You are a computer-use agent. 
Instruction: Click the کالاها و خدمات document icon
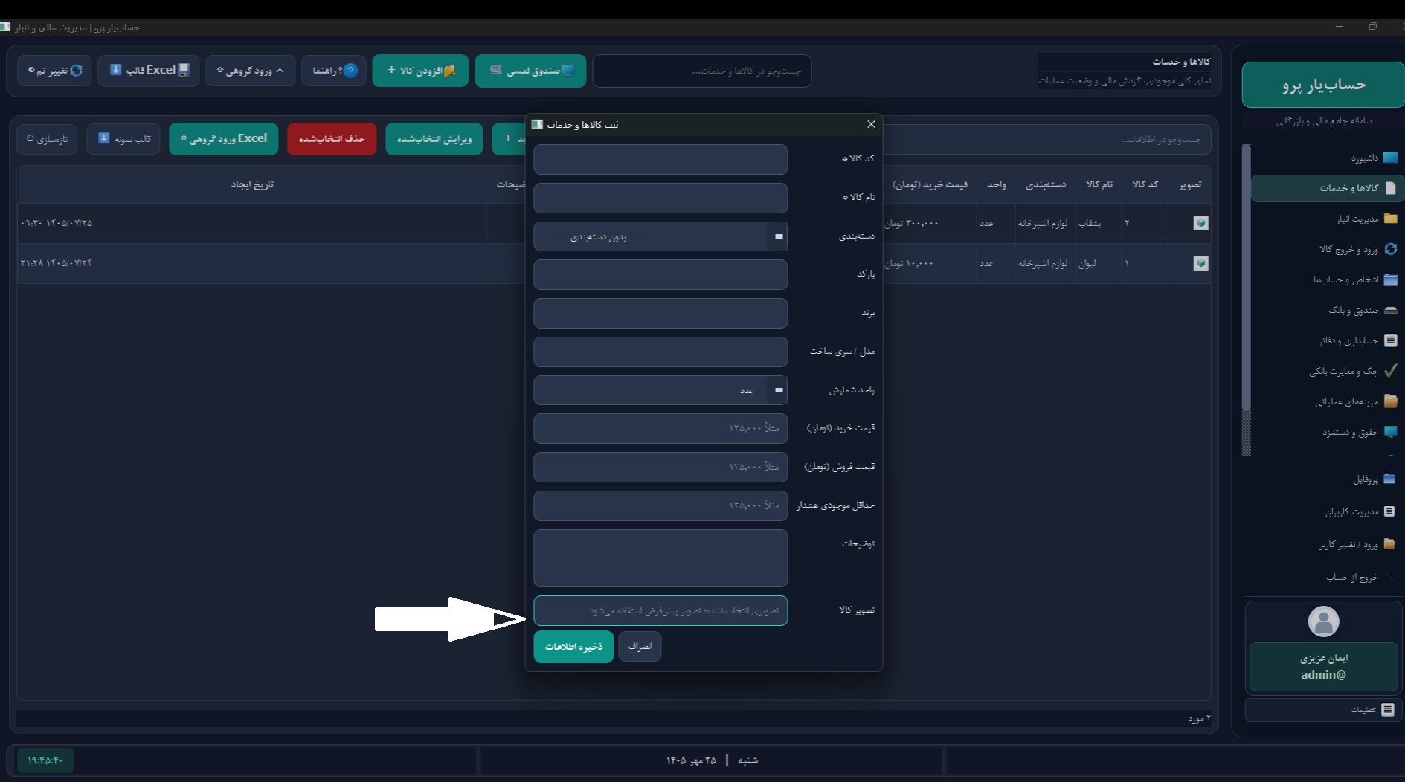point(1390,188)
